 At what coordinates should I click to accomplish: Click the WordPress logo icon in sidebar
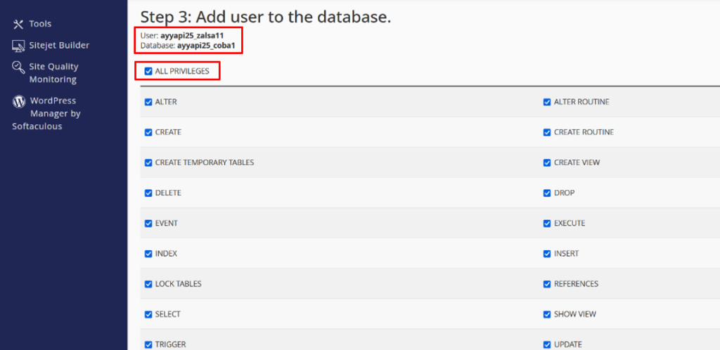(18, 101)
